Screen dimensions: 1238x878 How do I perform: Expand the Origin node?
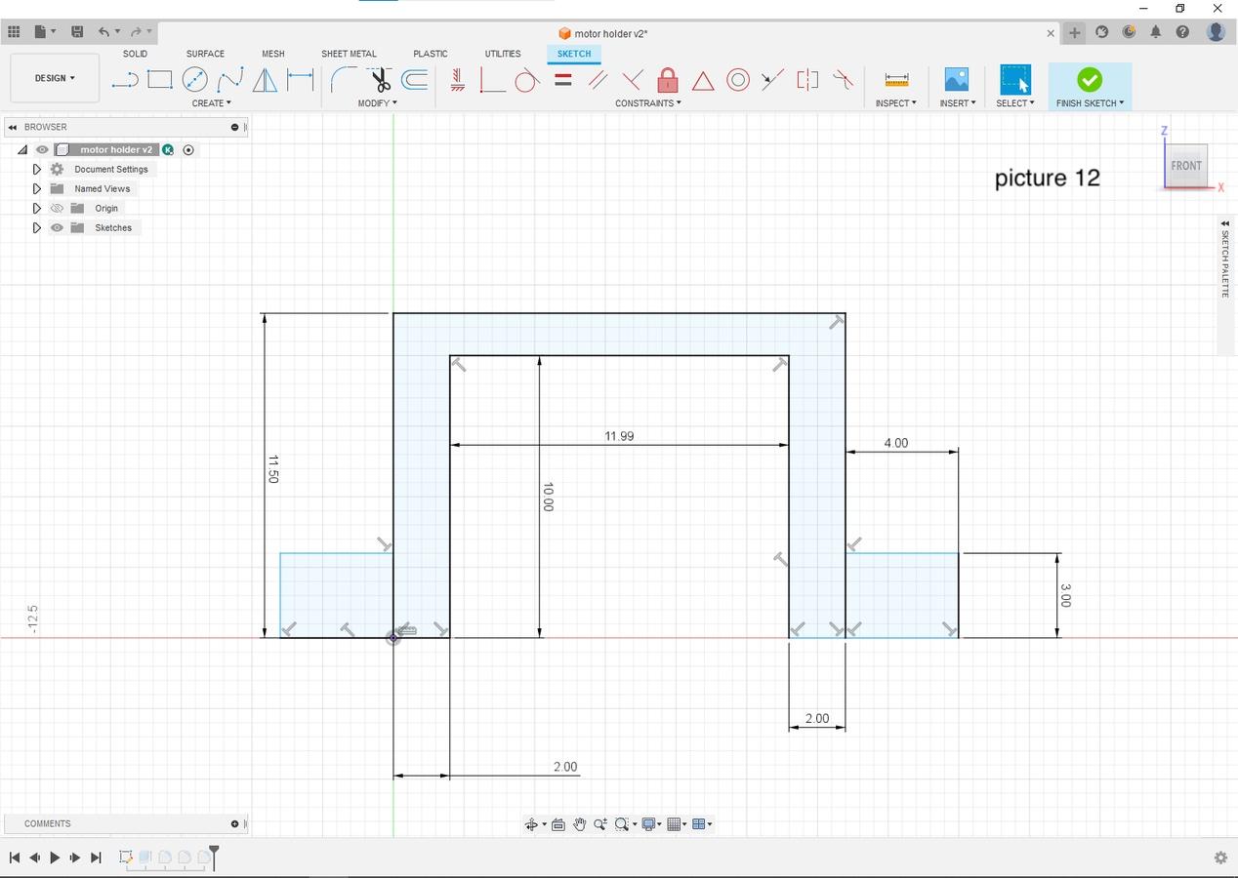pos(36,208)
